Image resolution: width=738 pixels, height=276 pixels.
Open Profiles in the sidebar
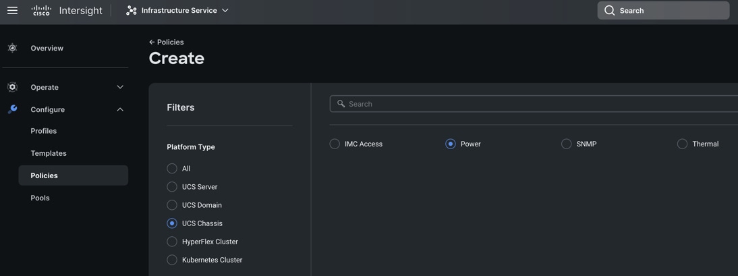pyautogui.click(x=44, y=131)
